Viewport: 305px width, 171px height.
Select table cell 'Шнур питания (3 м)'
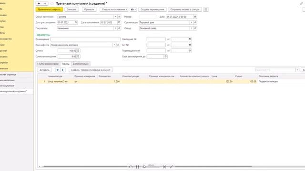(x=60, y=82)
